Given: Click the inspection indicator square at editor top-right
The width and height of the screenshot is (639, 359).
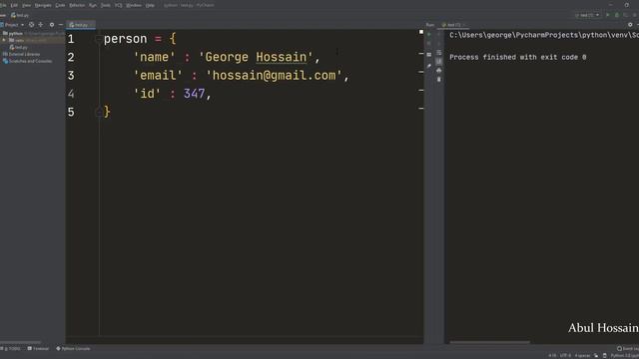Looking at the screenshot, I should tap(421, 32).
